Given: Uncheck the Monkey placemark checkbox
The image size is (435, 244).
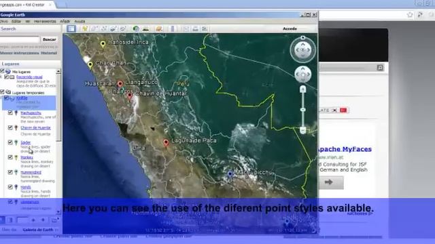Looking at the screenshot, I should click(x=10, y=157).
